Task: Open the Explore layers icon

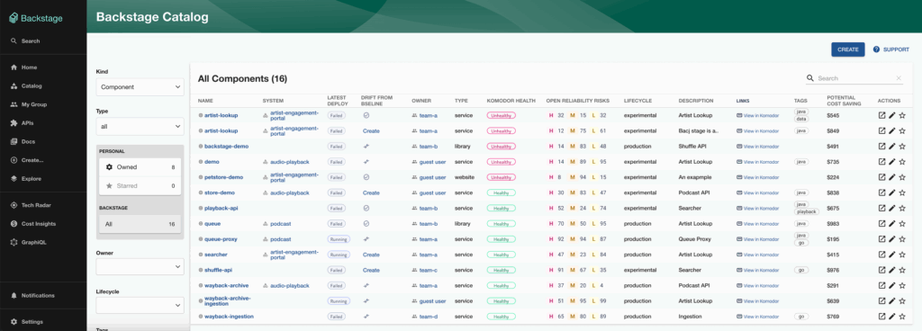Action: click(14, 178)
